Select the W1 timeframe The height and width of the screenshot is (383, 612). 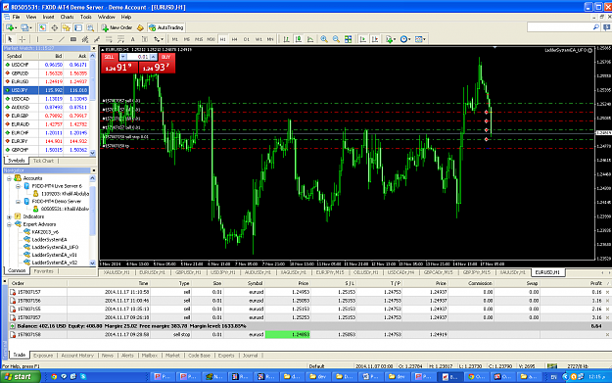pyautogui.click(x=259, y=39)
